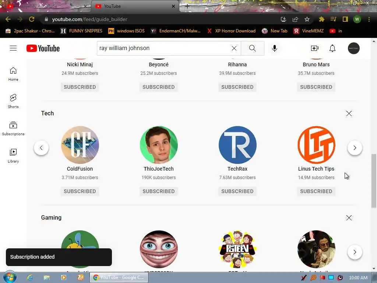Select YouTube - Google Chrome taskbar button
Viewport: 377px width, 283px height.
click(x=119, y=277)
